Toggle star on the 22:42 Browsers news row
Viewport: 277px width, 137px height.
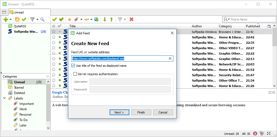point(54,32)
